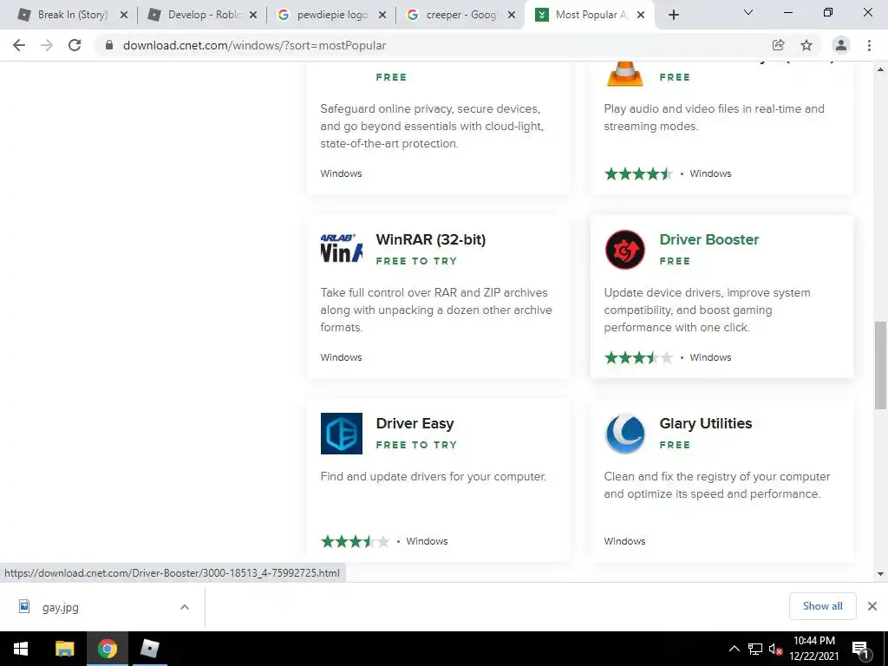The width and height of the screenshot is (888, 666).
Task: Click the VLC cone app icon
Action: 624,75
